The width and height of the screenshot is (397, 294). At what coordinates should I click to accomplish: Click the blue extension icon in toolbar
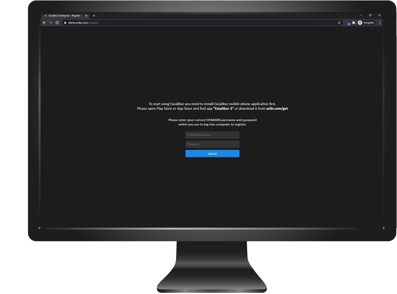coord(348,23)
